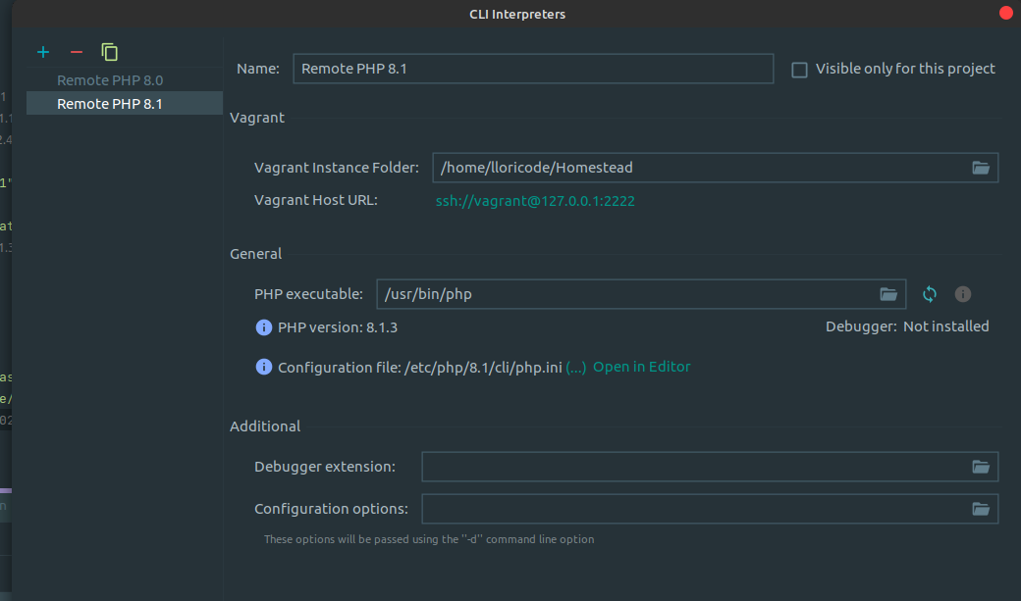Browse for a Configuration options file

click(980, 508)
